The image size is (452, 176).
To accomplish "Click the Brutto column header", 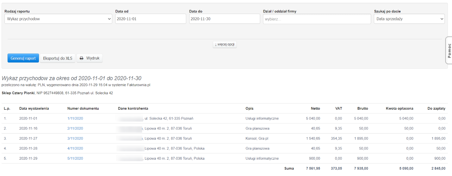I will coord(362,109).
